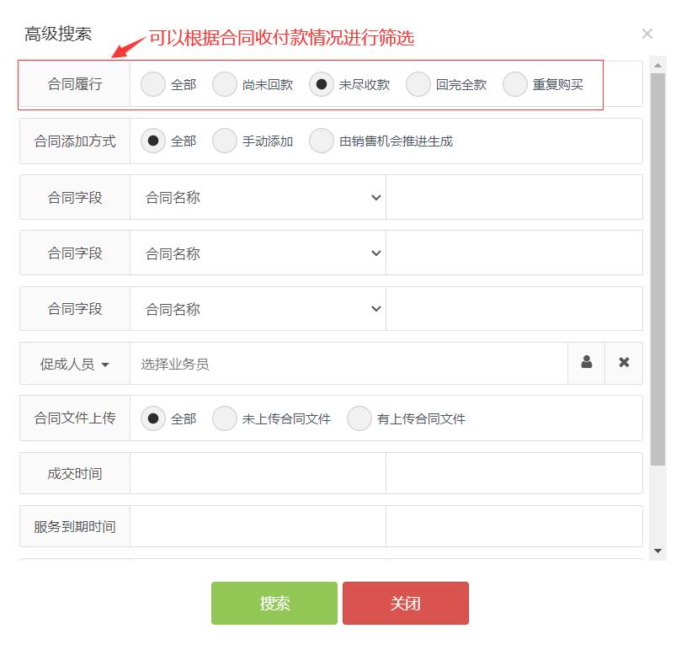Open the first 合同名称 field dropdown
This screenshot has height=655, width=676.
click(x=258, y=197)
